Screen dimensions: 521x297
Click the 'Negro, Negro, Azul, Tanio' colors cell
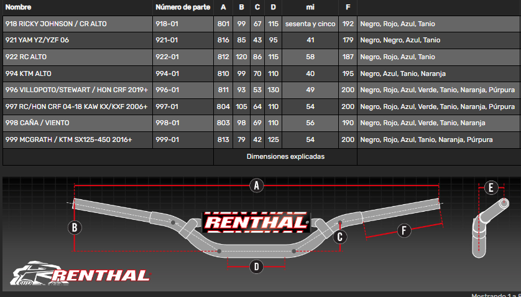tap(400, 40)
